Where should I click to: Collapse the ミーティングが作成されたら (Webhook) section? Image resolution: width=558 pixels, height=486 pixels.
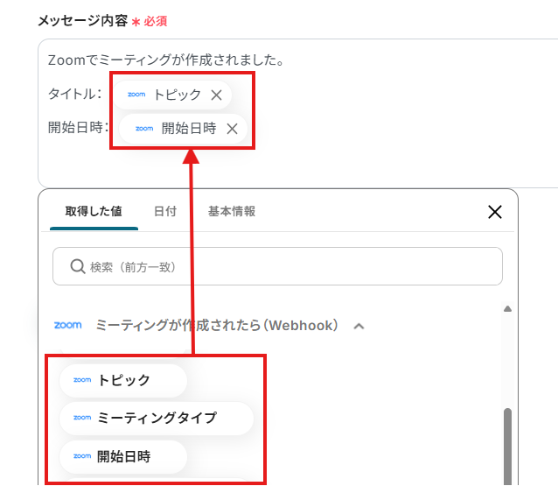[x=359, y=326]
